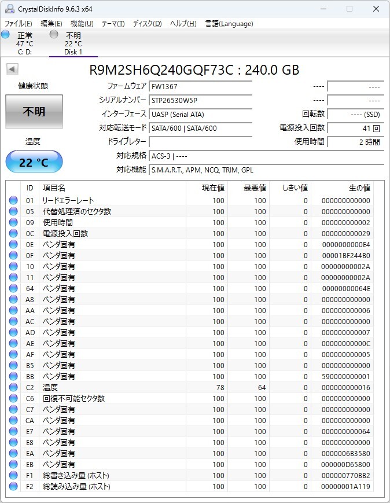Click the 使用時間 value 2 時間

355,142
